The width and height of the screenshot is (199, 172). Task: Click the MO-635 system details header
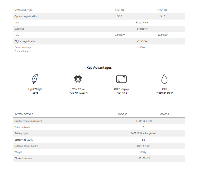click(x=164, y=114)
